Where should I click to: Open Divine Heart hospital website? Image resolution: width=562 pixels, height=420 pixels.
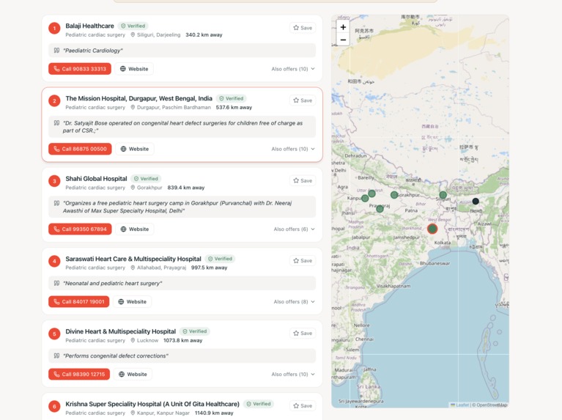coord(133,374)
